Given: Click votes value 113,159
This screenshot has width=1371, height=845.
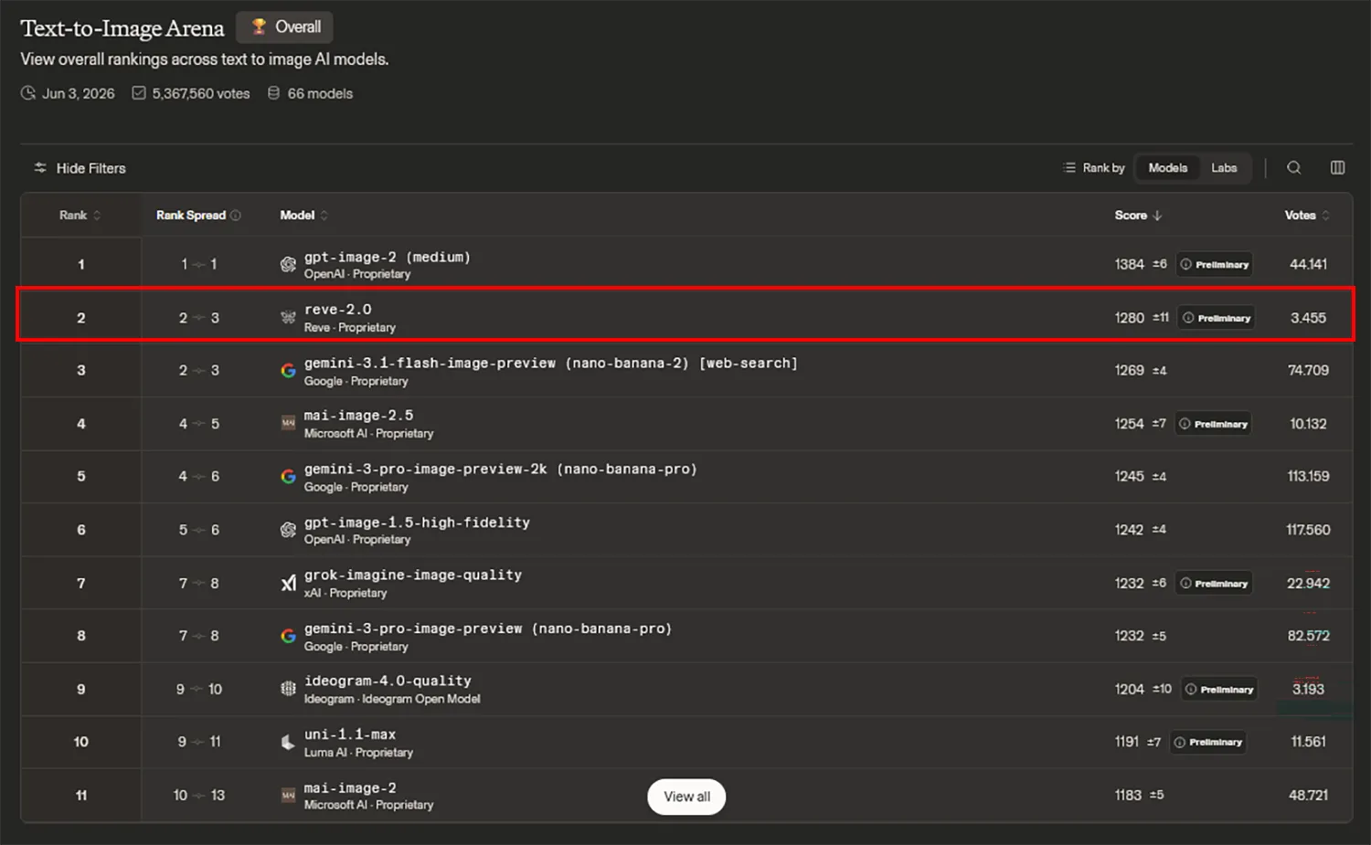Looking at the screenshot, I should (1308, 477).
